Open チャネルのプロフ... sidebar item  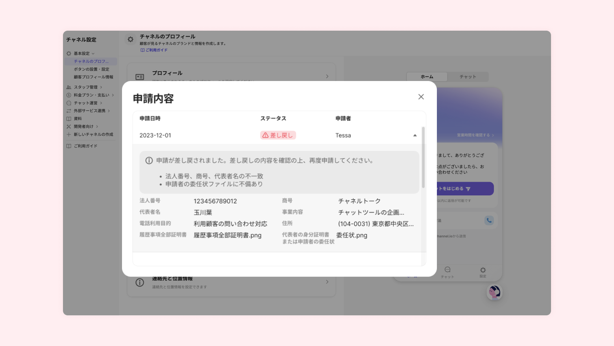pos(91,61)
